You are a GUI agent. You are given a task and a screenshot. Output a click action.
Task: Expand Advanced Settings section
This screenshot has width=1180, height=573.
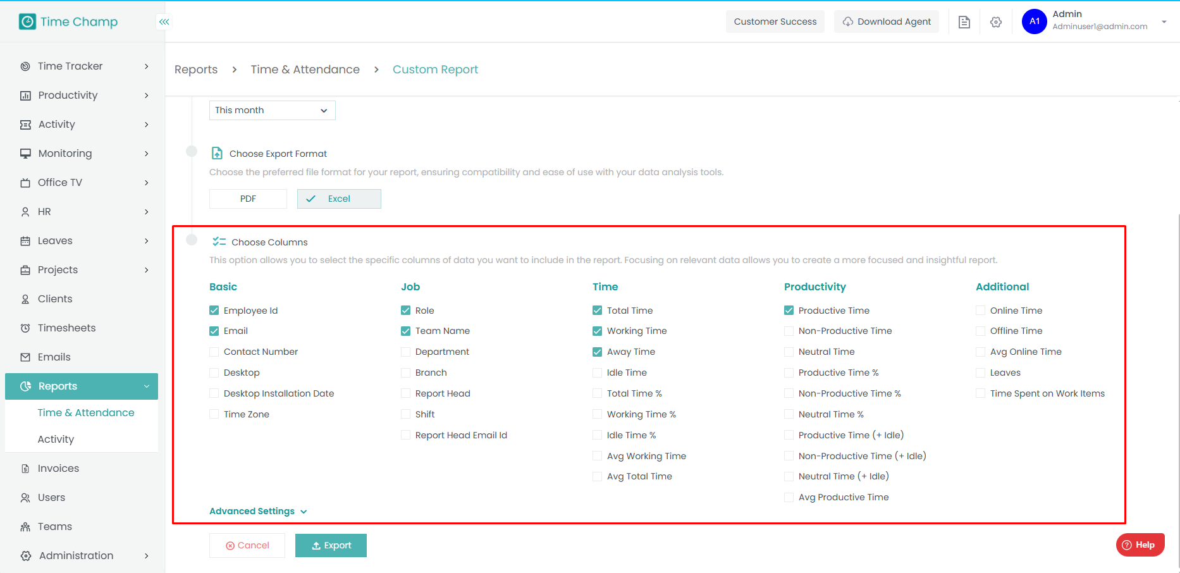[258, 511]
